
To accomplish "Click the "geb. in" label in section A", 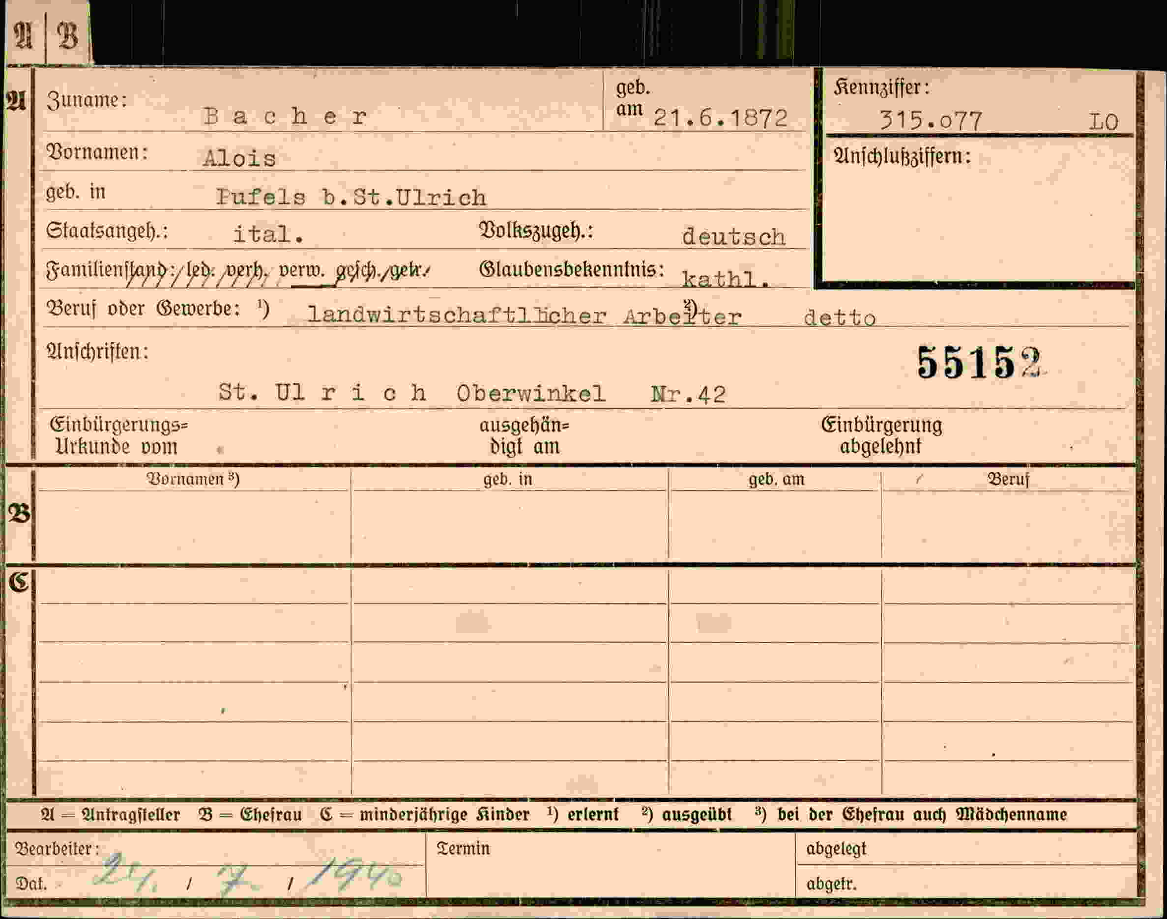I will [x=76, y=192].
